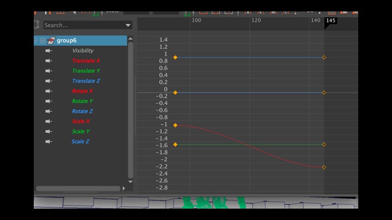This screenshot has width=392, height=220.
Task: Select the Translate X channel
Action: 86,61
